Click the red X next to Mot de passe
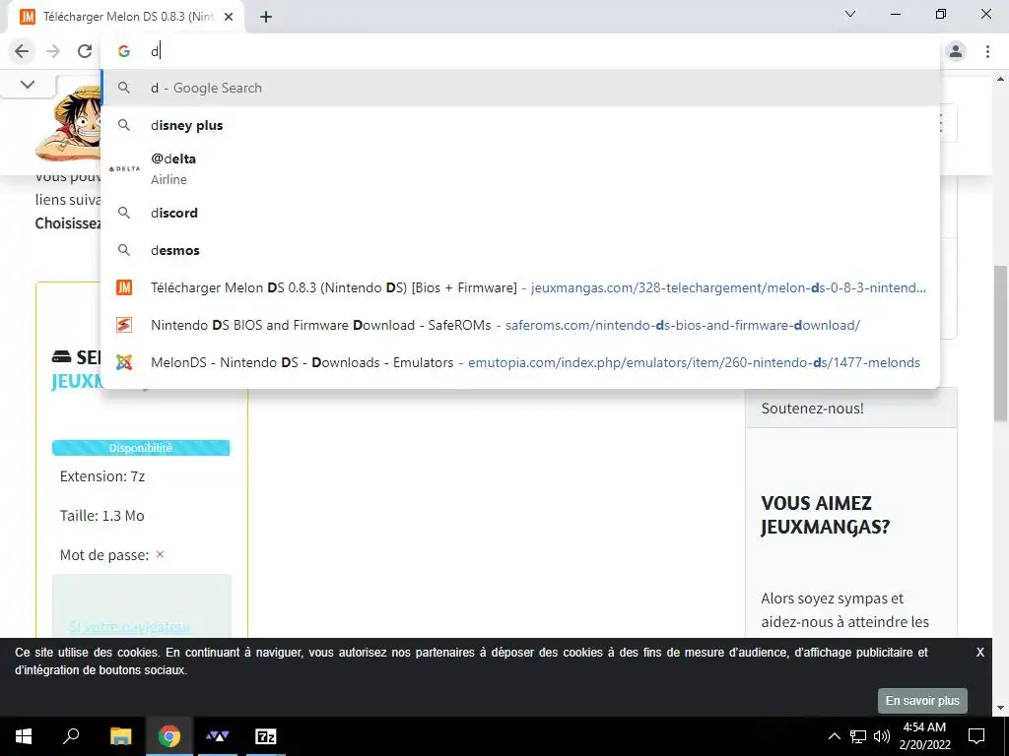1009x756 pixels. (x=161, y=554)
